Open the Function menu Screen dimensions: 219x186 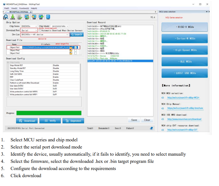24,8
